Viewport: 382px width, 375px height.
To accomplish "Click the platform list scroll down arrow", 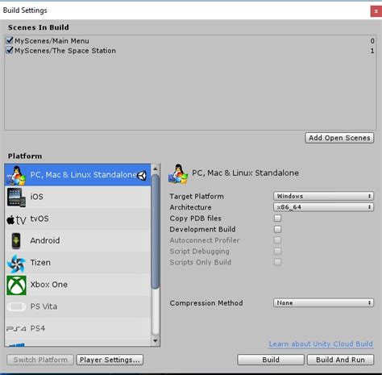I will coord(156,340).
